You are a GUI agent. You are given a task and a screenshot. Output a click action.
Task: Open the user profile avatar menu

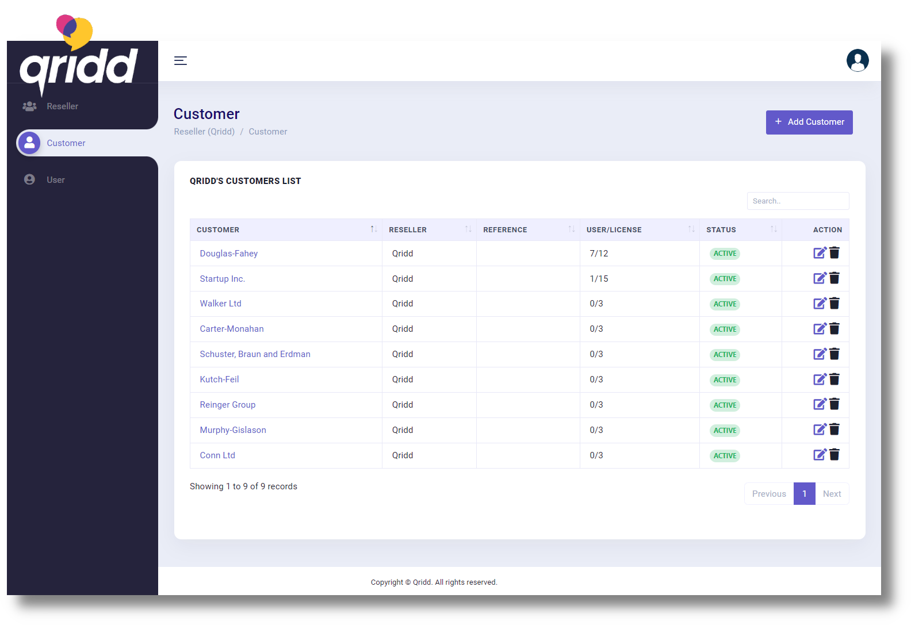(x=858, y=60)
